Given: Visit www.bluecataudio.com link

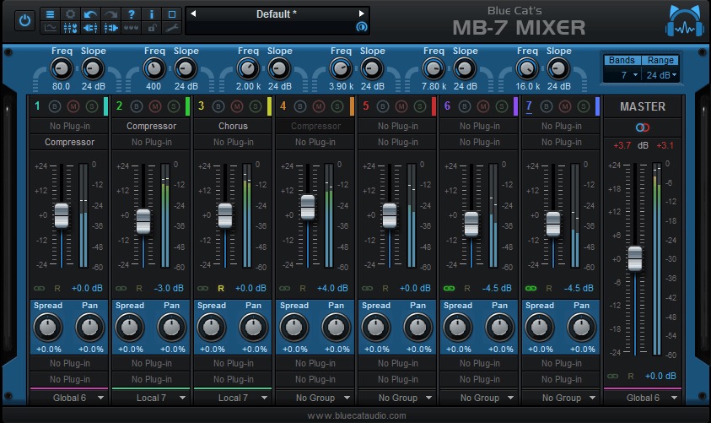Looking at the screenshot, I should click(x=357, y=415).
